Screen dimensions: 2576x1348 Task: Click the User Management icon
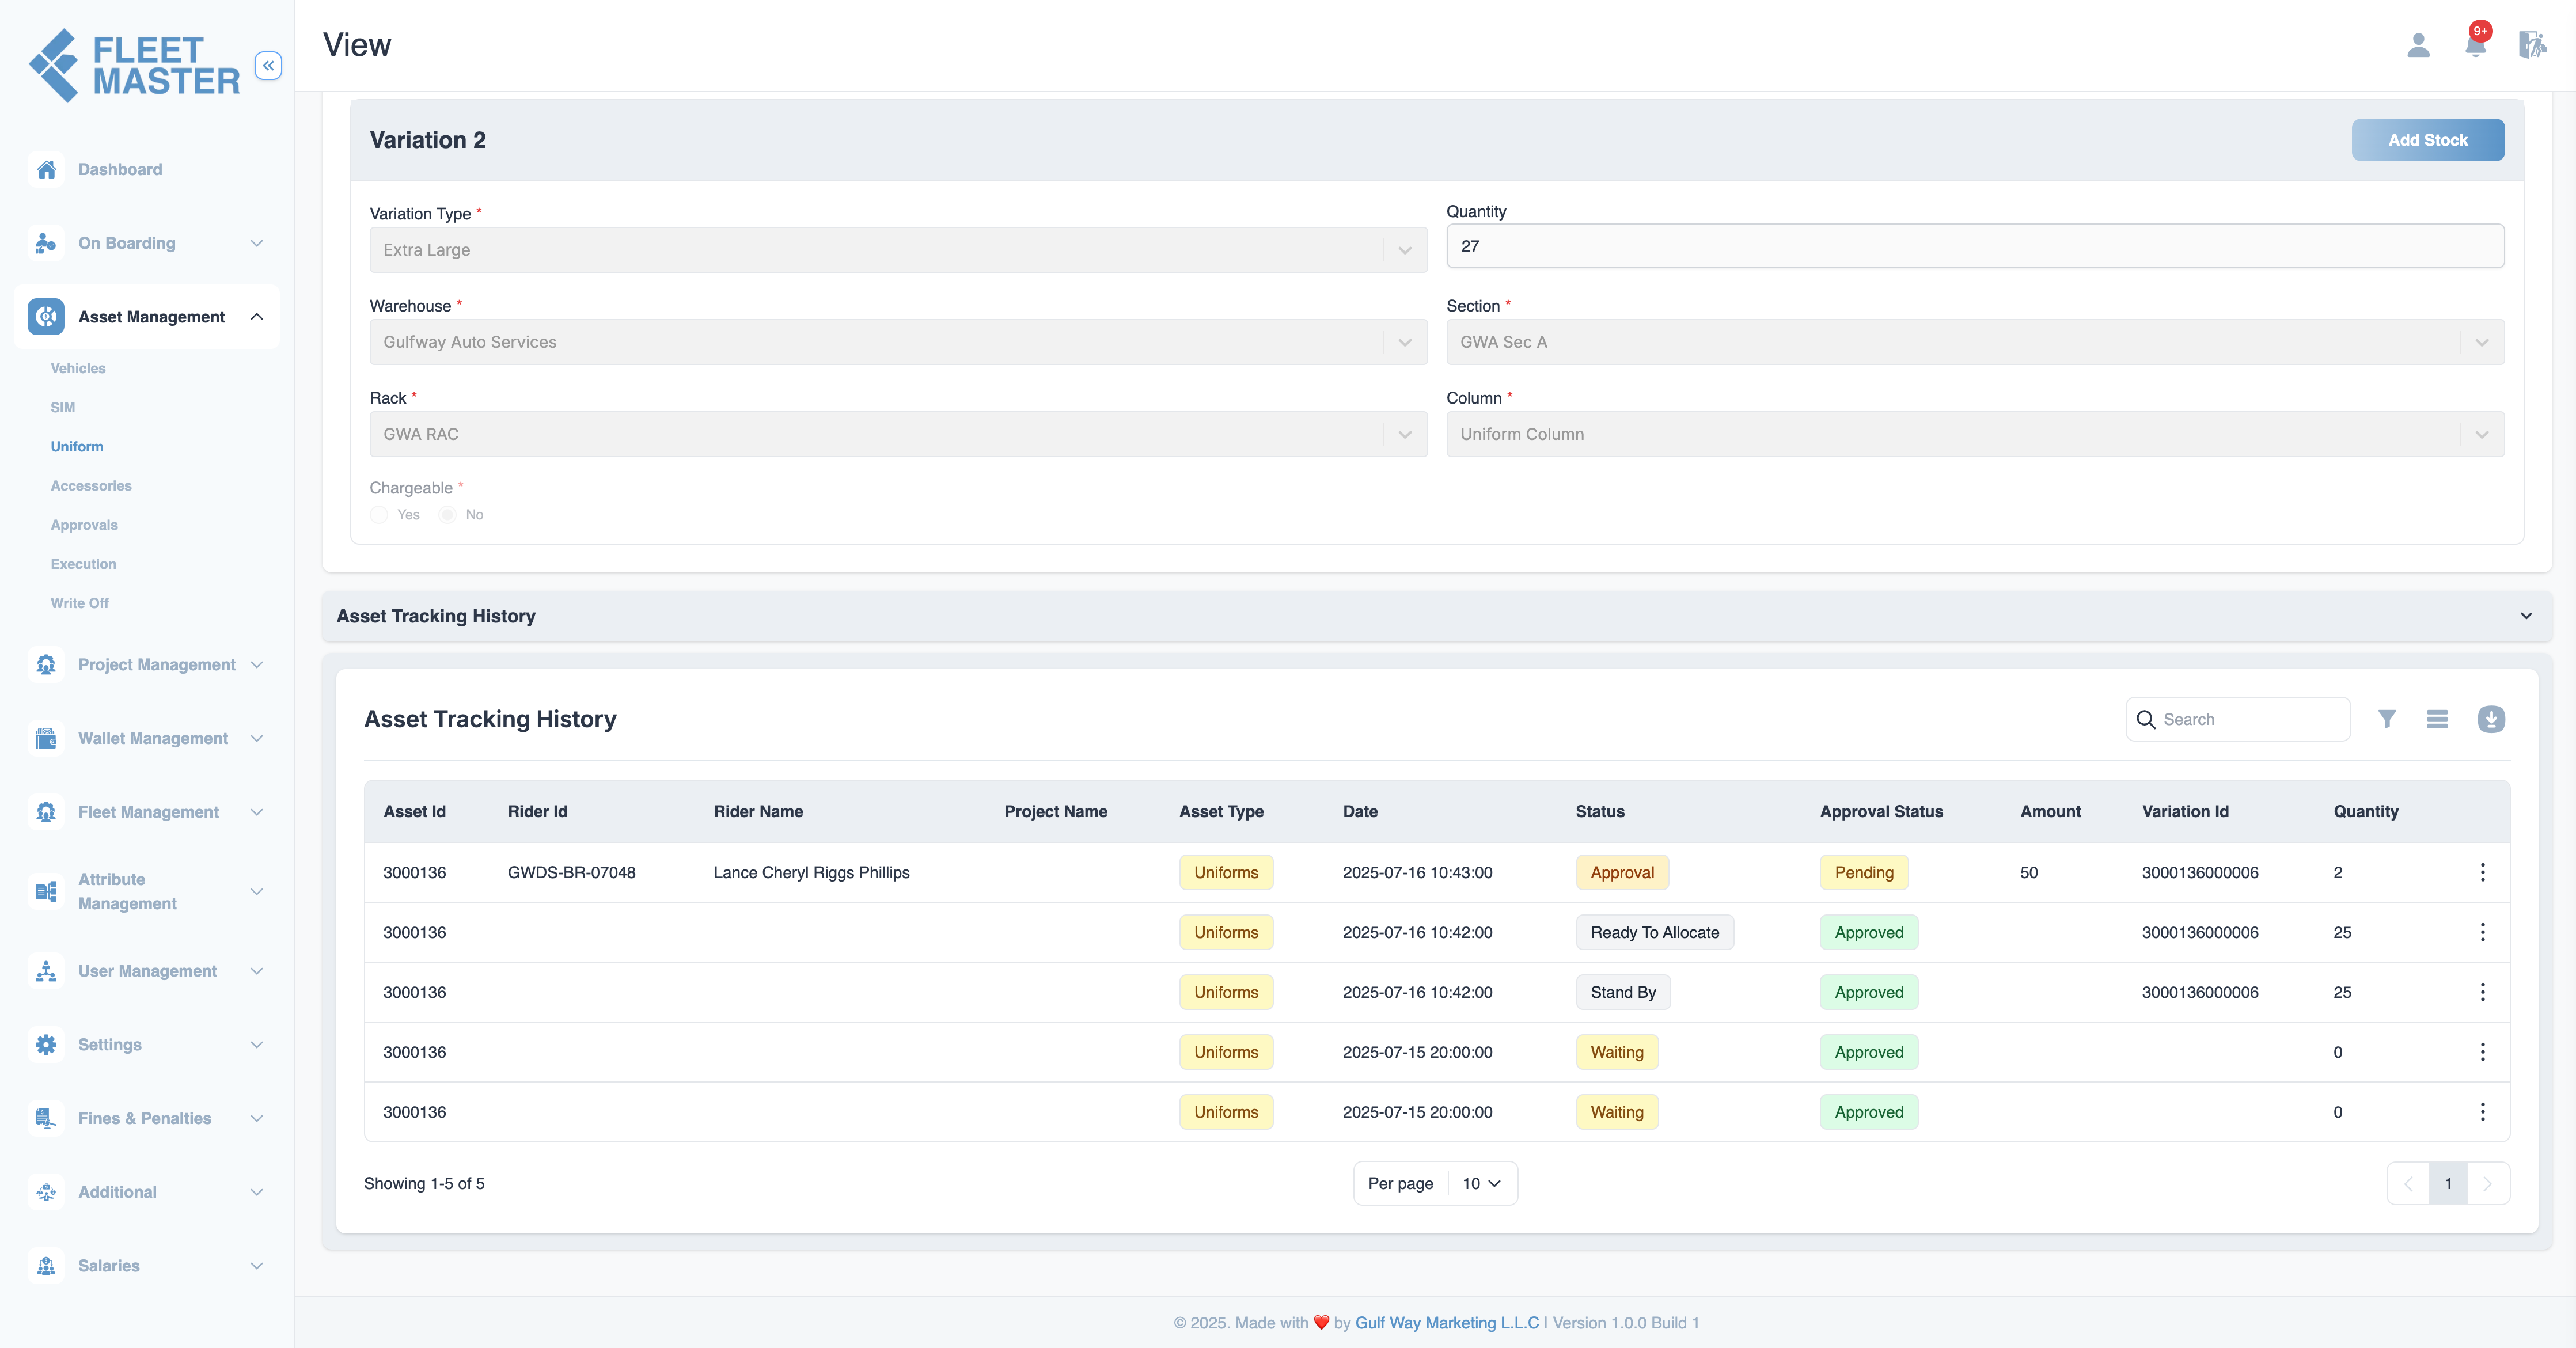pyautogui.click(x=46, y=971)
